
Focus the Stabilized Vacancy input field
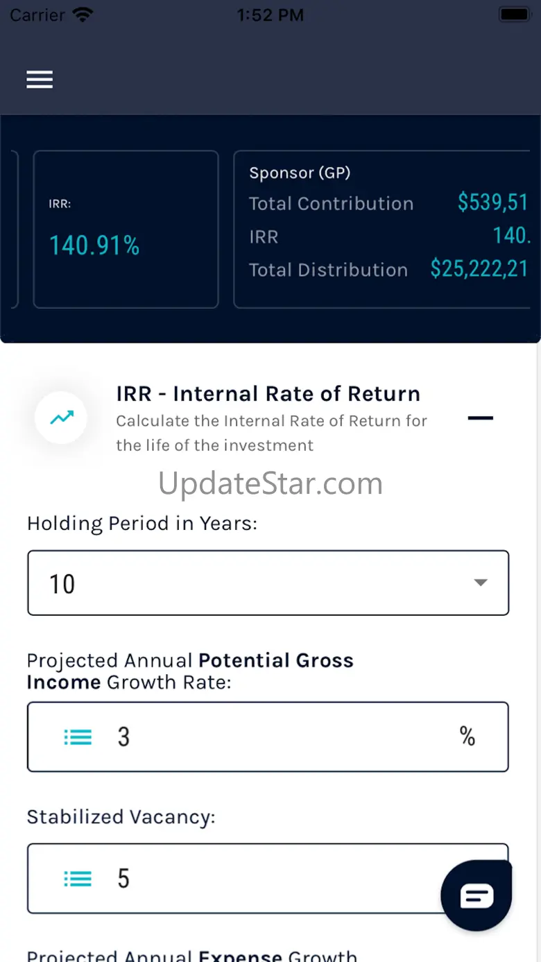264,879
